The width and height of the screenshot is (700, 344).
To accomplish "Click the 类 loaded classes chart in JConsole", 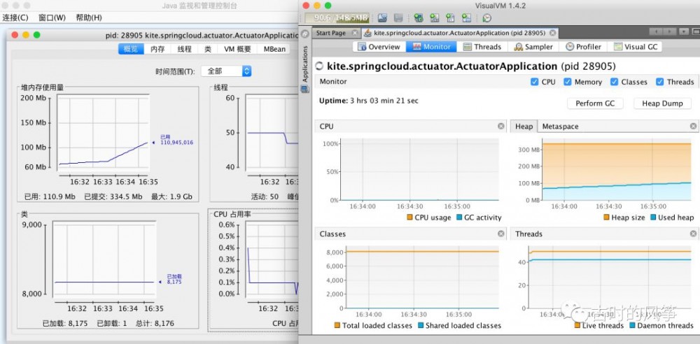I will (104, 259).
